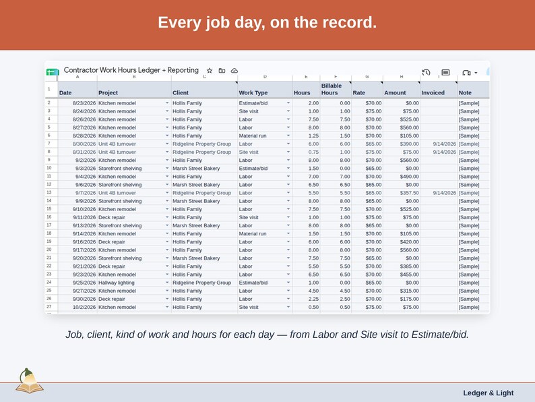Select the Invoiced header cell
The width and height of the screenshot is (535, 402).
[x=439, y=90]
